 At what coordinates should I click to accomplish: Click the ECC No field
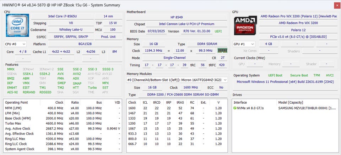point(221,87)
